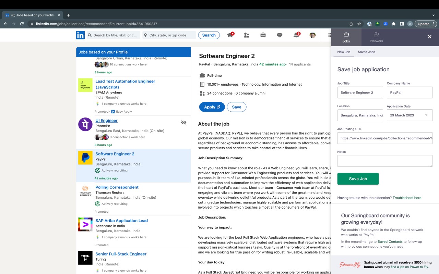Click the green Save Job button

tap(358, 179)
